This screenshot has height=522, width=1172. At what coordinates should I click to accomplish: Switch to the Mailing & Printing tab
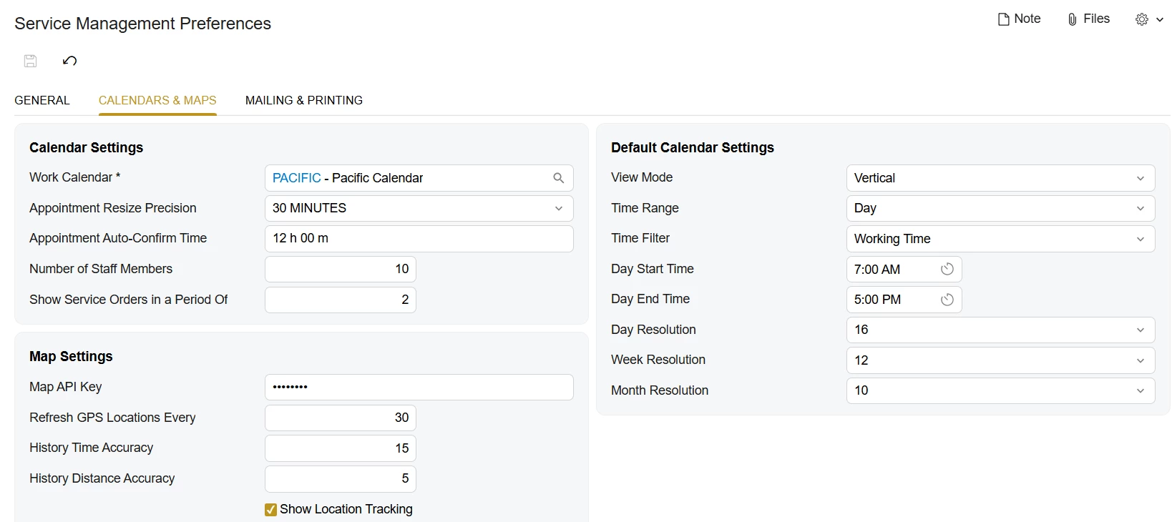tap(303, 100)
